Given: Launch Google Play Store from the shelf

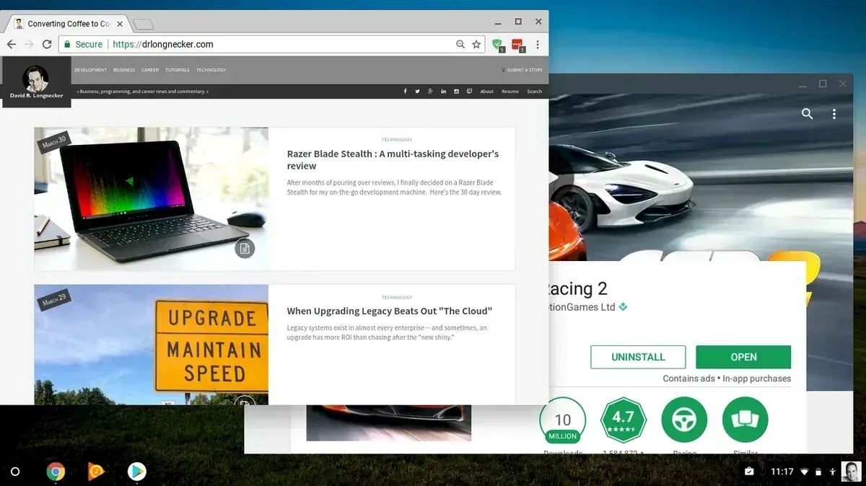Looking at the screenshot, I should (136, 472).
